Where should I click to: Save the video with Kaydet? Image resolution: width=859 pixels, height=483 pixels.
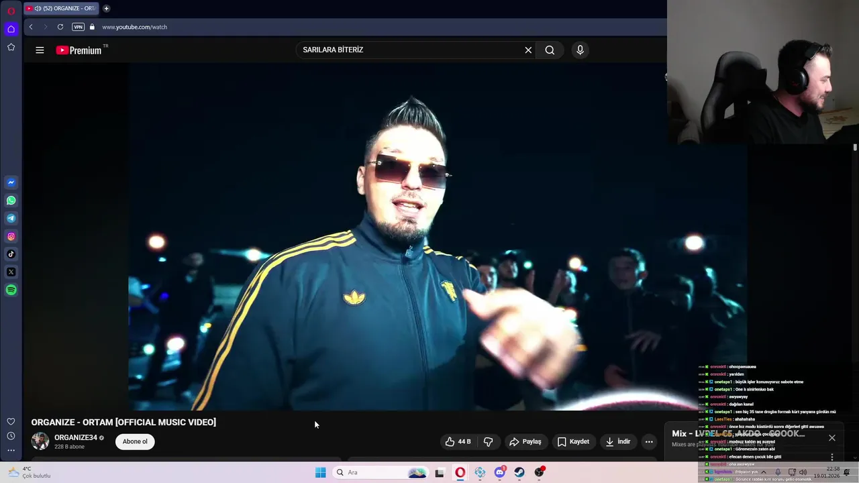(574, 441)
